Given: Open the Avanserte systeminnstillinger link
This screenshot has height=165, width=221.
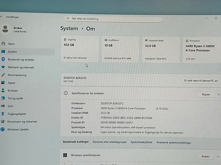Looking at the screenshot, I should (173, 142).
